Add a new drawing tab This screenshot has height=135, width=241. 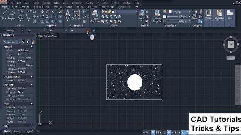coord(94,31)
